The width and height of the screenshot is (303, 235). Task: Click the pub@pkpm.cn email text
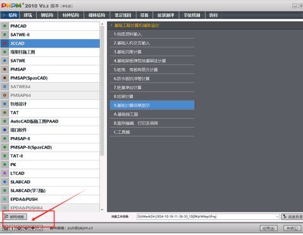tap(80, 228)
